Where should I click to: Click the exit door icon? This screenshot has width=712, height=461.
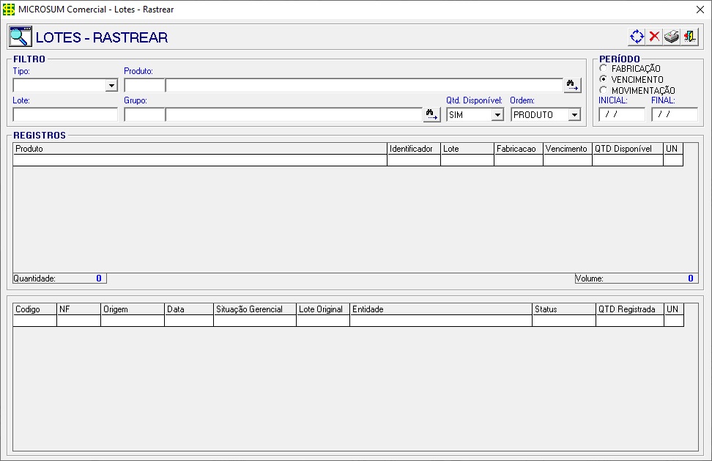click(689, 37)
